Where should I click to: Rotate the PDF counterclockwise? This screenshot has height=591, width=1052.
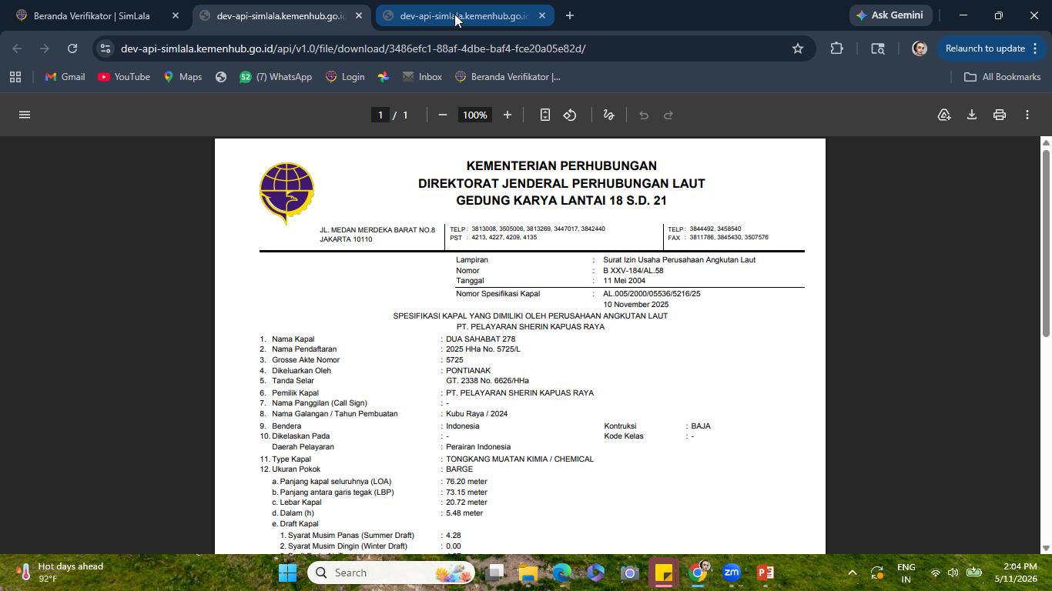tap(570, 115)
